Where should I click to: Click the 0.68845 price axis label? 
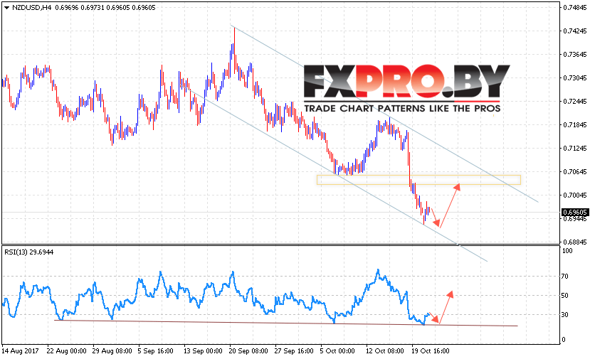click(574, 242)
